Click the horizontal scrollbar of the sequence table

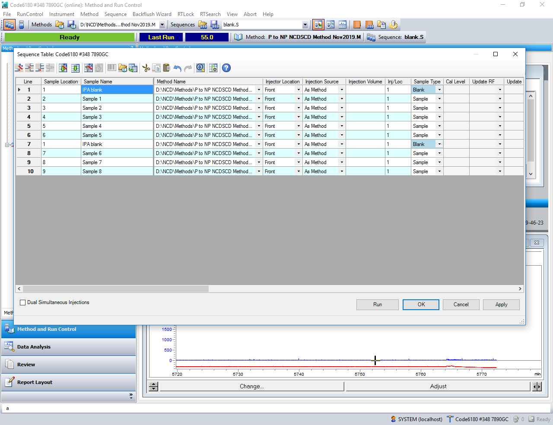point(116,289)
